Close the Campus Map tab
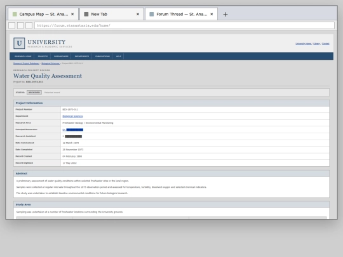Screen dimensions: 343x257 (72, 14)
